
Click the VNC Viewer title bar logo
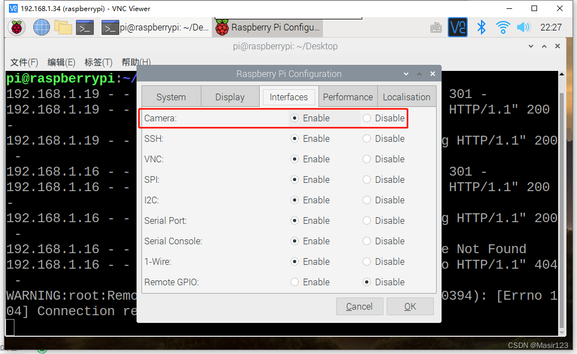click(x=13, y=8)
